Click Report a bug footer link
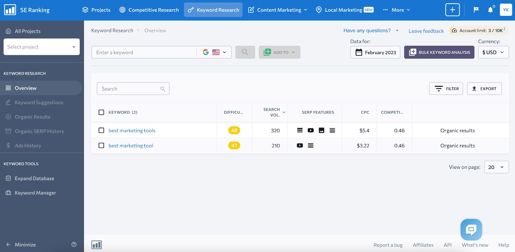This screenshot has width=515, height=252. pyautogui.click(x=388, y=245)
